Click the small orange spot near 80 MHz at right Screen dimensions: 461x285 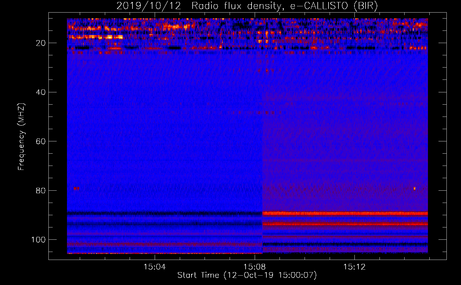[x=415, y=188]
